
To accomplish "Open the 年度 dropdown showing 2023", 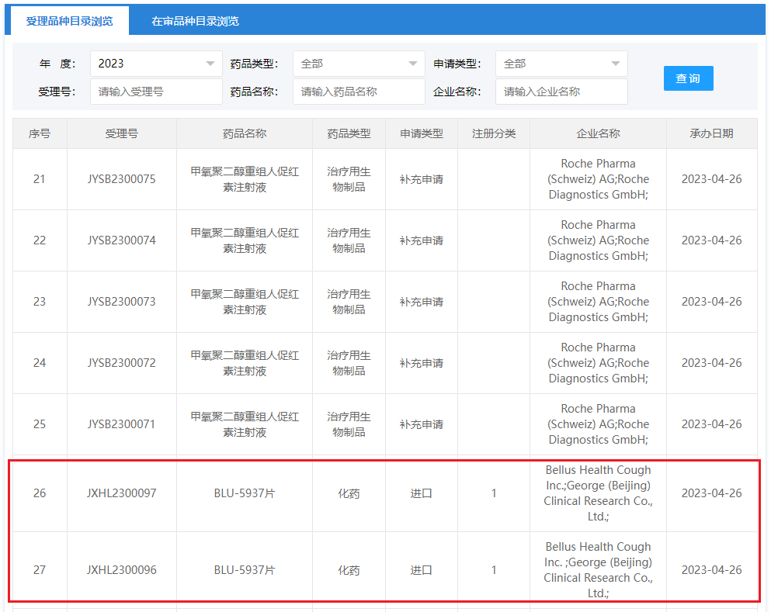I will 155,64.
